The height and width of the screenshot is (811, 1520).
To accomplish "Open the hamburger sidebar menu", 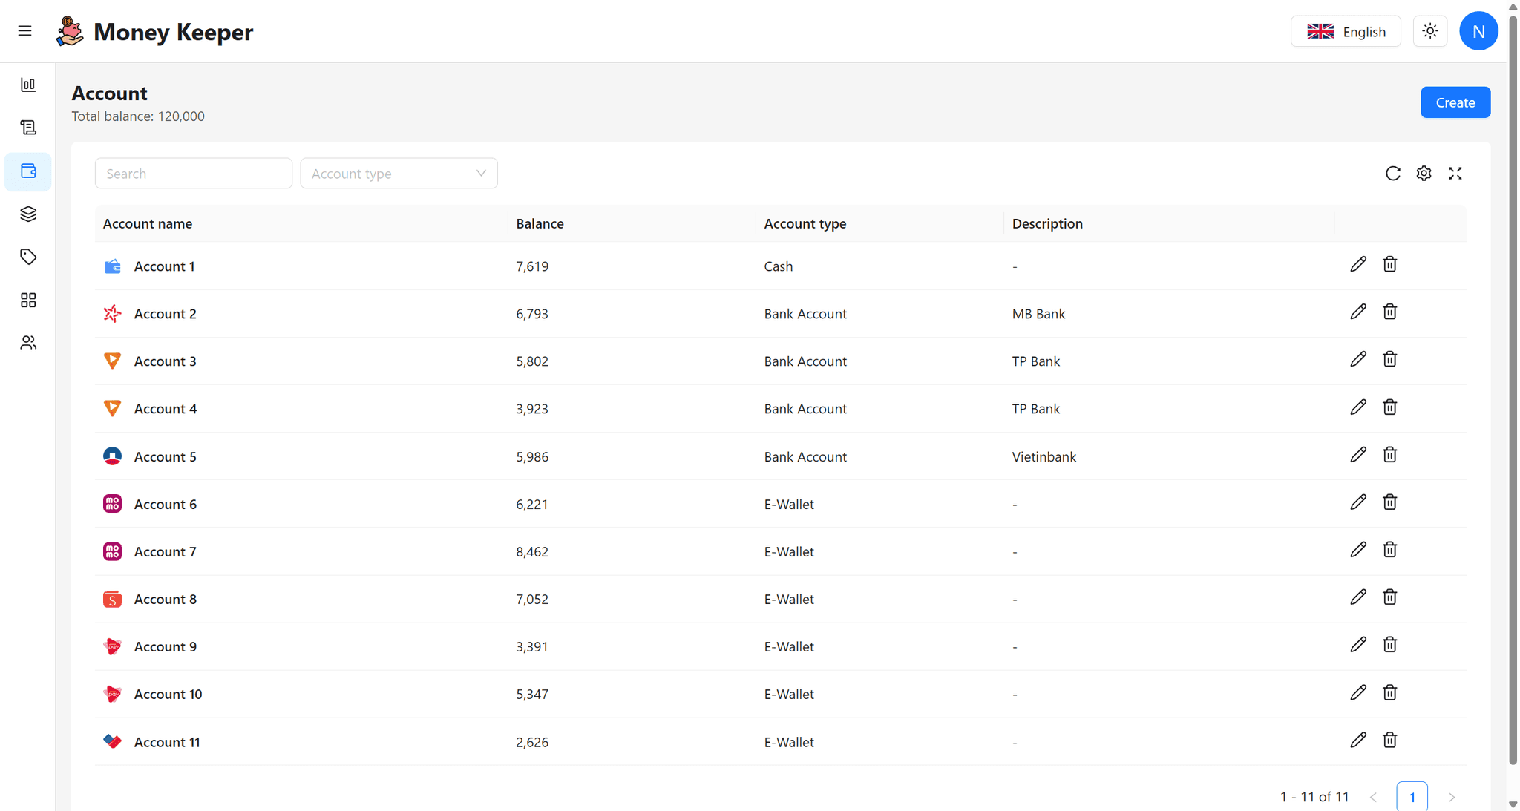I will tap(24, 31).
